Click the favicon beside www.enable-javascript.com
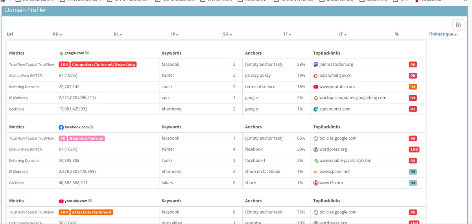The width and height of the screenshot is (472, 224). click(316, 161)
